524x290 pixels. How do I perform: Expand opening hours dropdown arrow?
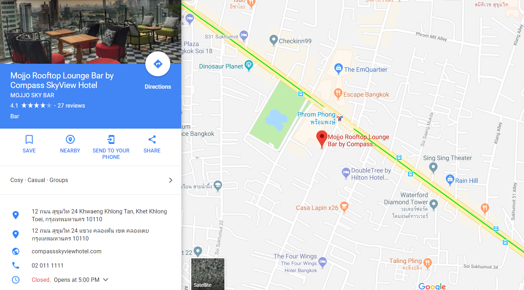click(105, 280)
